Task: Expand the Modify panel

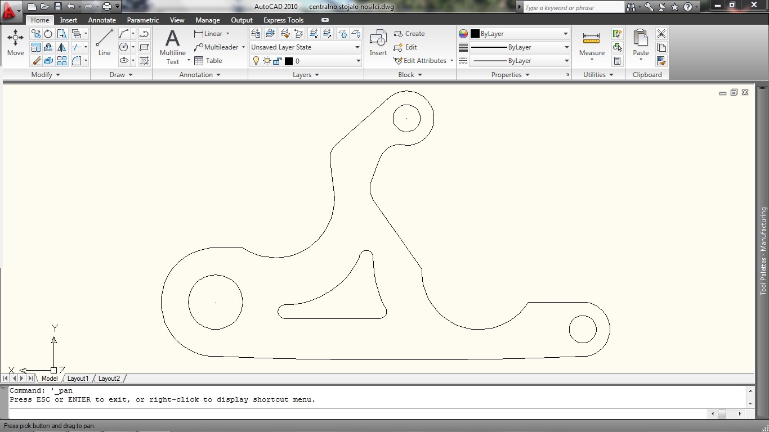Action: [46, 74]
